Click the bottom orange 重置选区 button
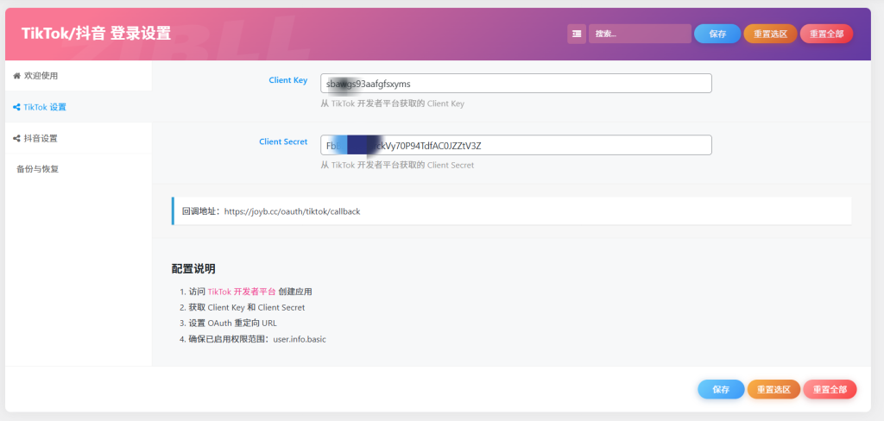Viewport: 884px width, 421px height. pyautogui.click(x=773, y=389)
